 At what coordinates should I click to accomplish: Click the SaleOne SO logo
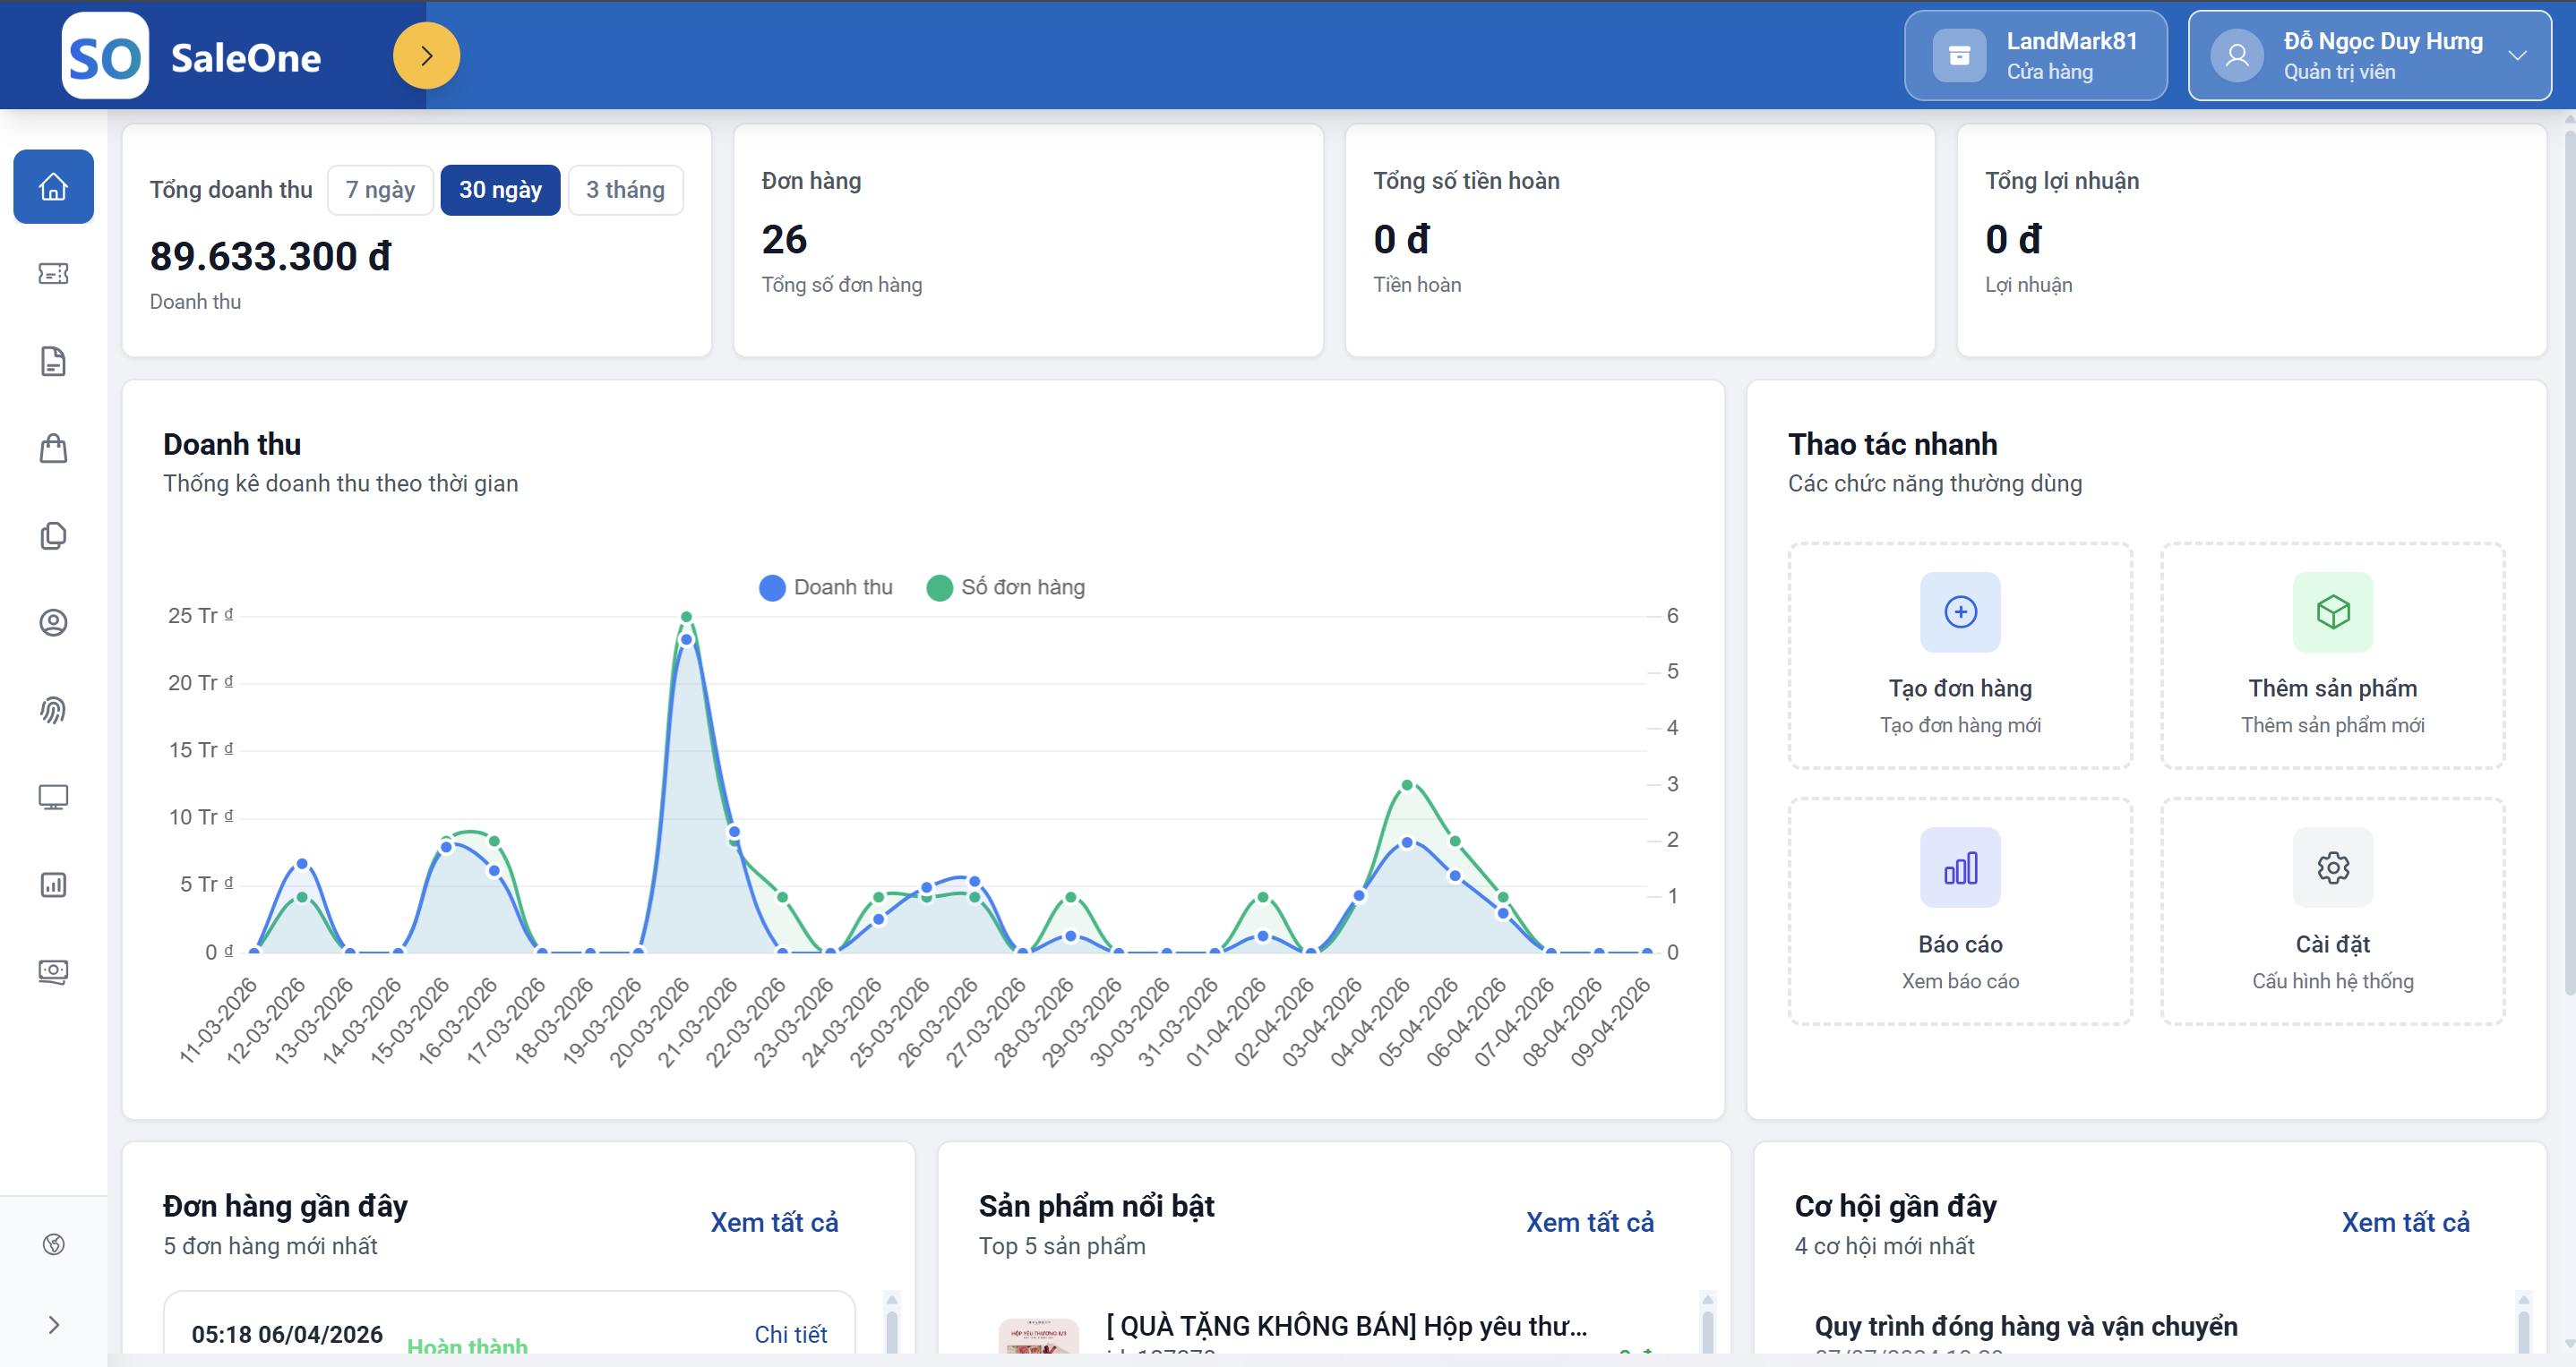[105, 56]
